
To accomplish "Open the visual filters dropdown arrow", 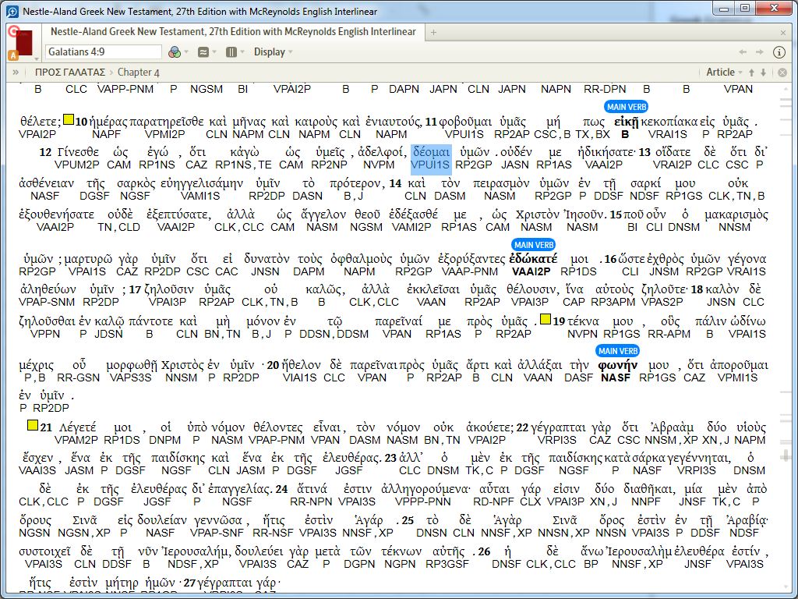I will click(187, 52).
